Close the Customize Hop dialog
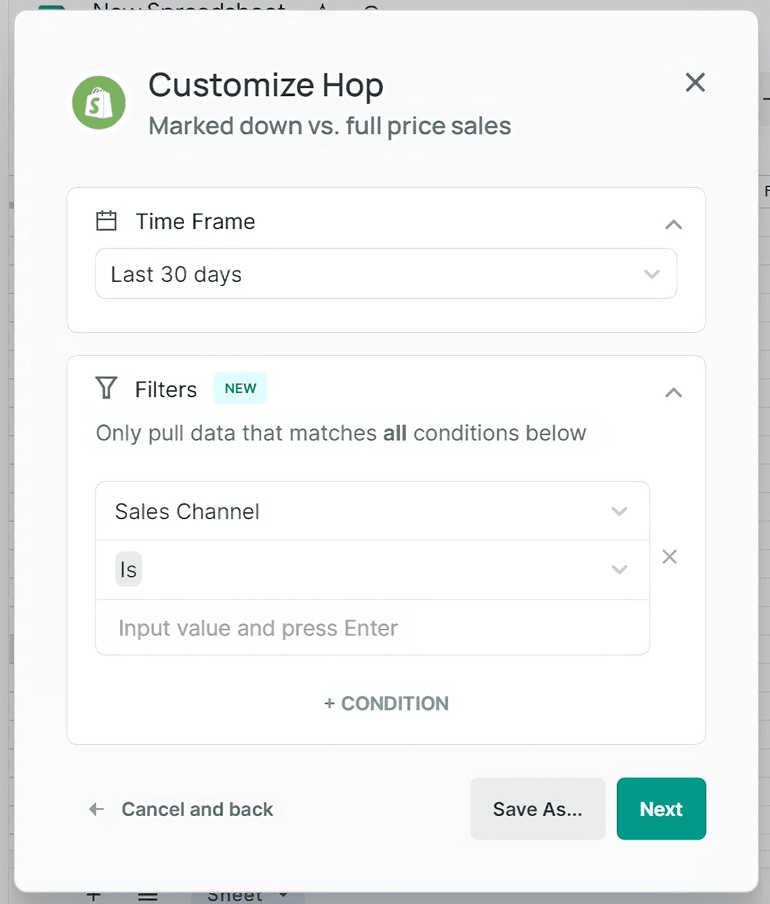 (x=695, y=83)
